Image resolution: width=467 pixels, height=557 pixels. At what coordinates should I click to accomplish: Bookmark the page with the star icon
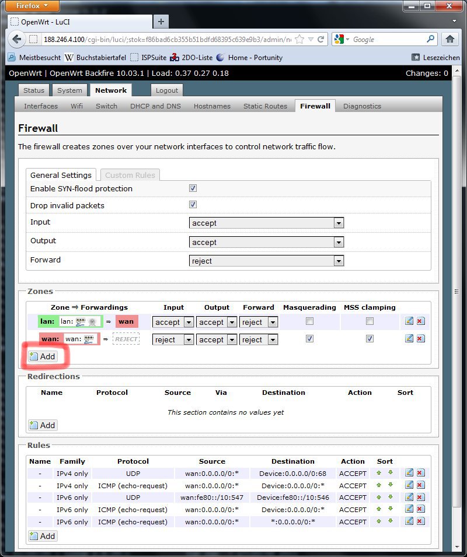299,39
